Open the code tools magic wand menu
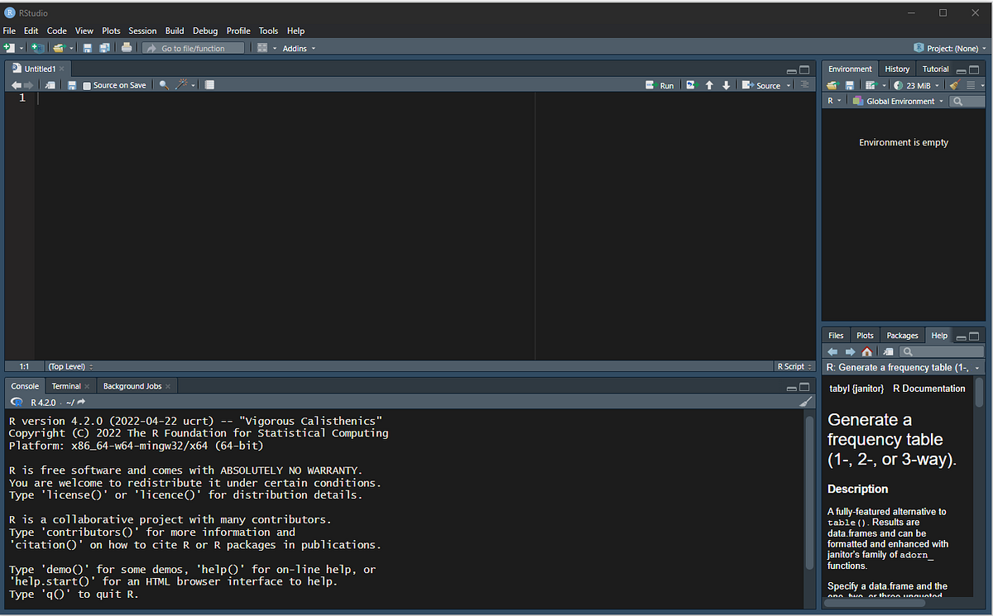The image size is (993, 616). (x=180, y=84)
